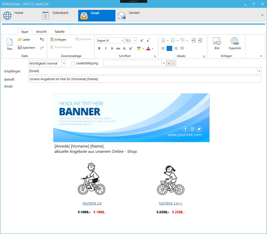Expand the Empfänger field dropdown arrow

(259, 71)
